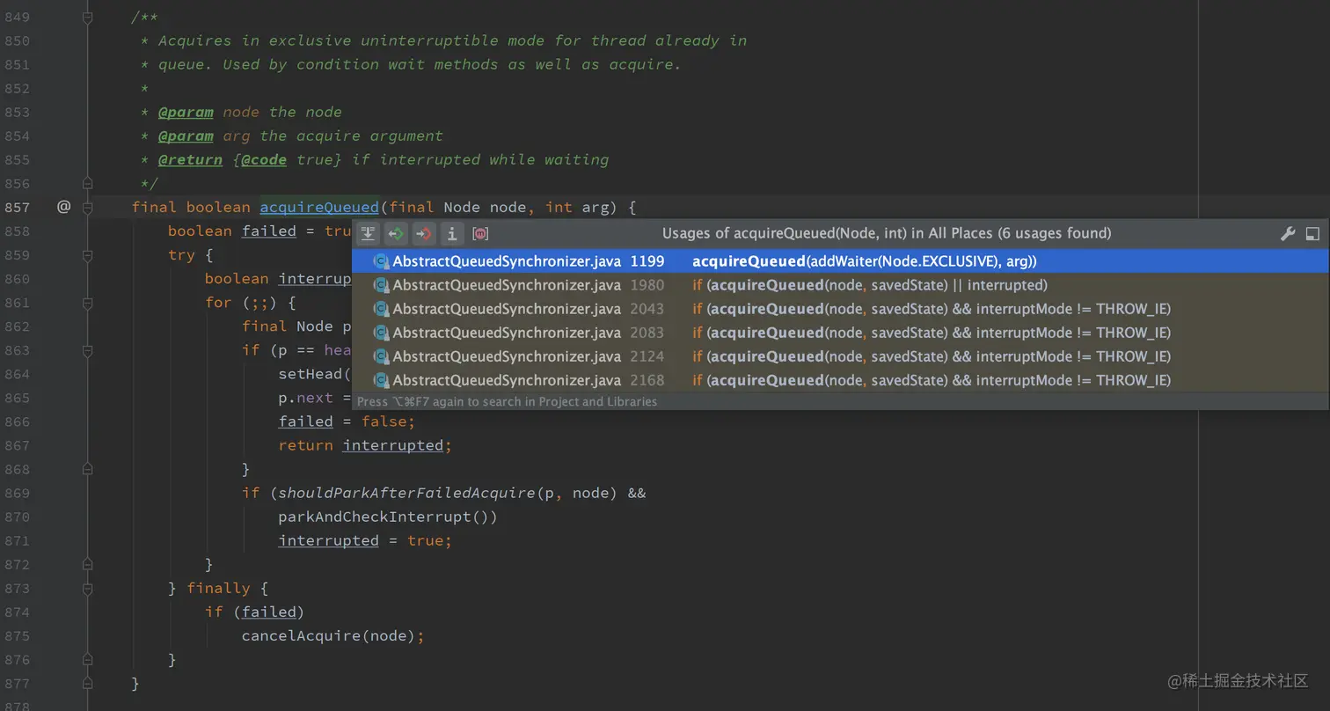Click the @param arg Javadoc tag
The height and width of the screenshot is (711, 1330).
[186, 136]
